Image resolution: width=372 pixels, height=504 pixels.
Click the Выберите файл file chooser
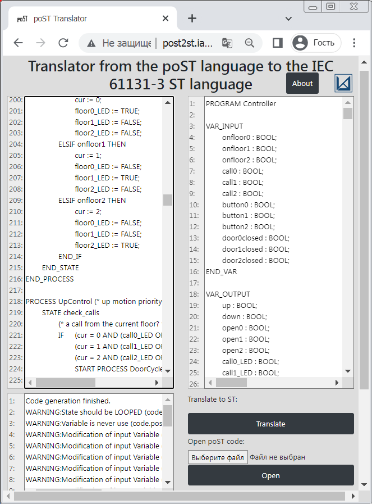pos(218,457)
